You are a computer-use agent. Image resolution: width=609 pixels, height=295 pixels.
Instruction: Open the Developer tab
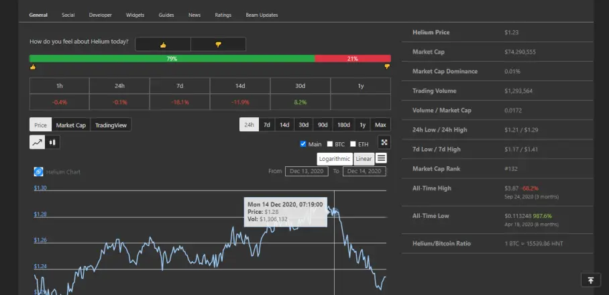(x=100, y=15)
